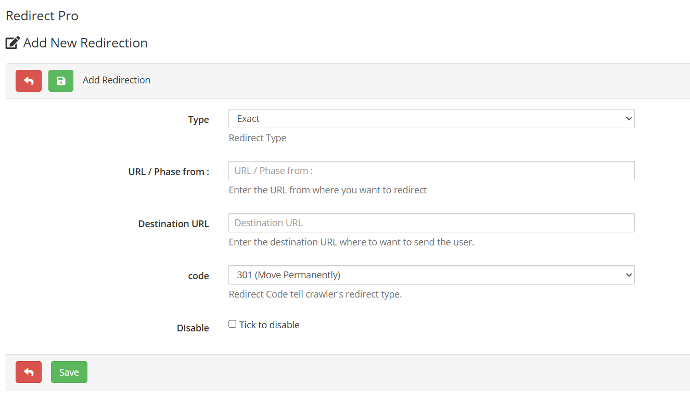690x396 pixels.
Task: Click the green Save button
Action: pyautogui.click(x=69, y=372)
